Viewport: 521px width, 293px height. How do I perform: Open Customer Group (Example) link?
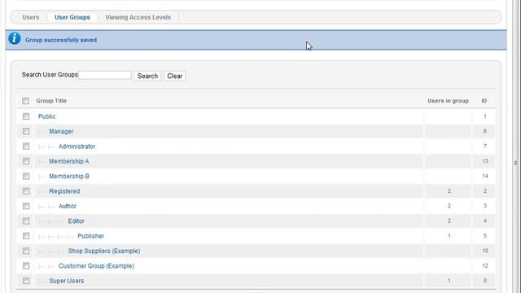(96, 266)
